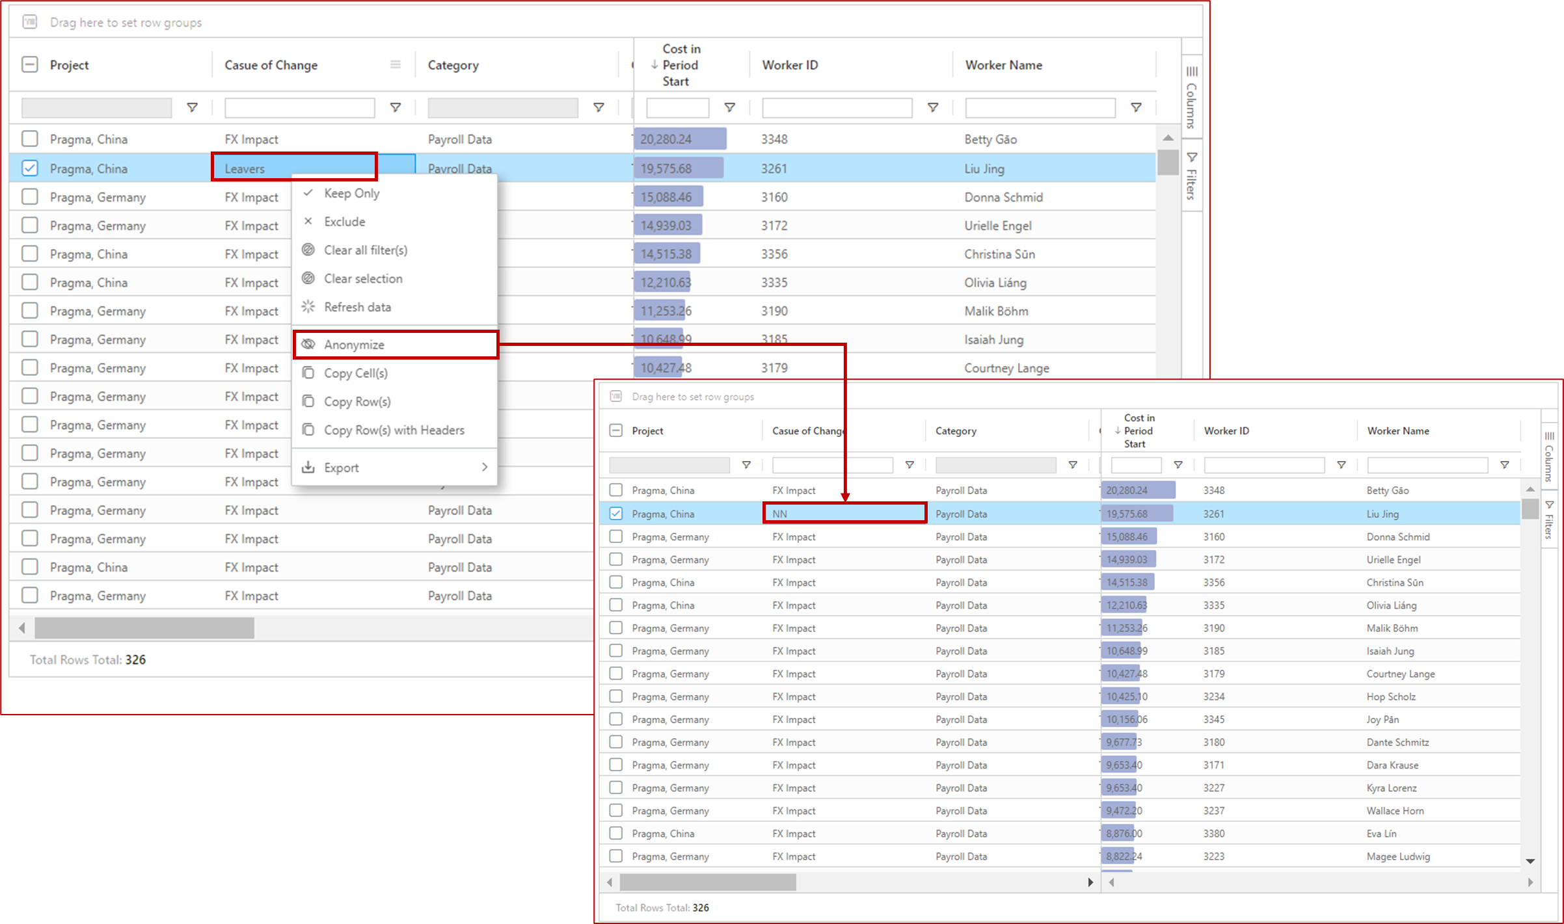Choose Keep Only in context menu

coord(352,193)
